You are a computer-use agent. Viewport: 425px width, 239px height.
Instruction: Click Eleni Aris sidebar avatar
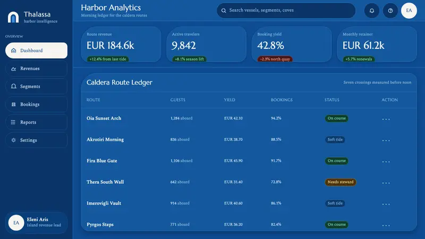click(x=16, y=223)
